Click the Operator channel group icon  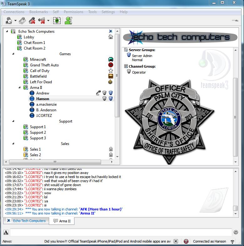pyautogui.click(x=129, y=72)
